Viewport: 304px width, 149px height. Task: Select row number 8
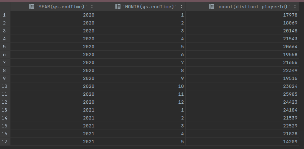[5, 71]
